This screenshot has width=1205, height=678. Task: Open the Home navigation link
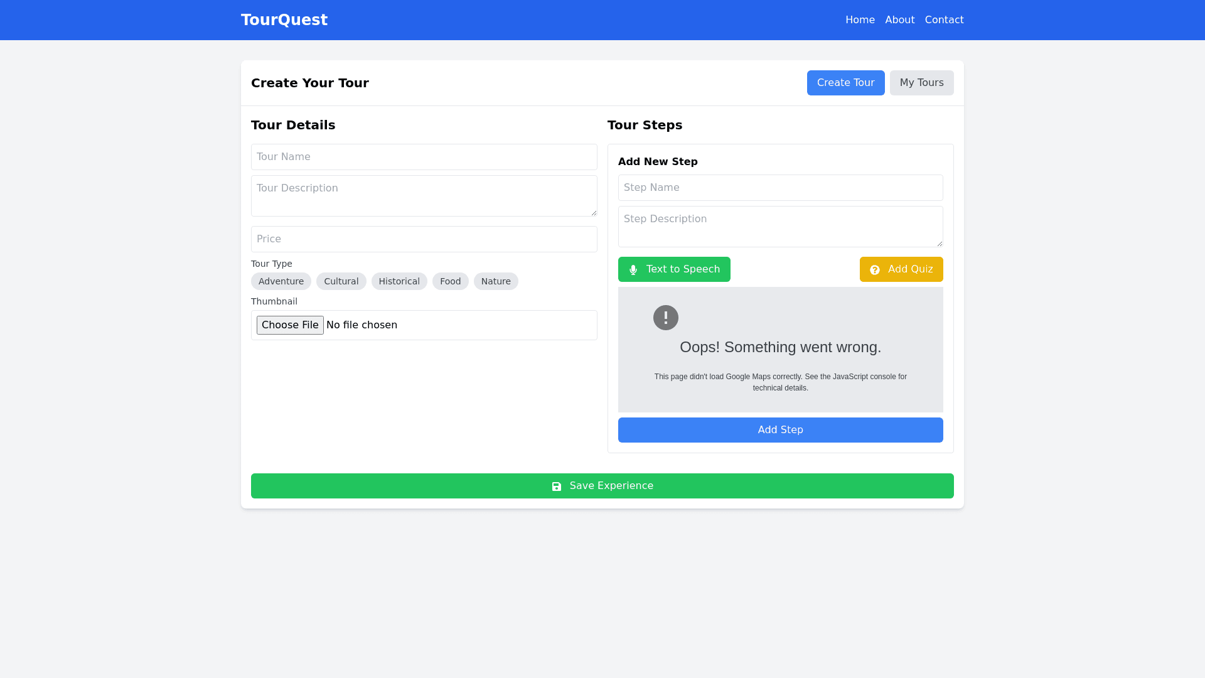tap(860, 20)
